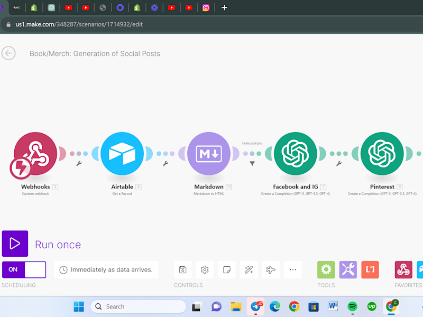Viewport: 423px width, 317px height.
Task: Click the 'Webhooks' module label
Action: tap(35, 187)
